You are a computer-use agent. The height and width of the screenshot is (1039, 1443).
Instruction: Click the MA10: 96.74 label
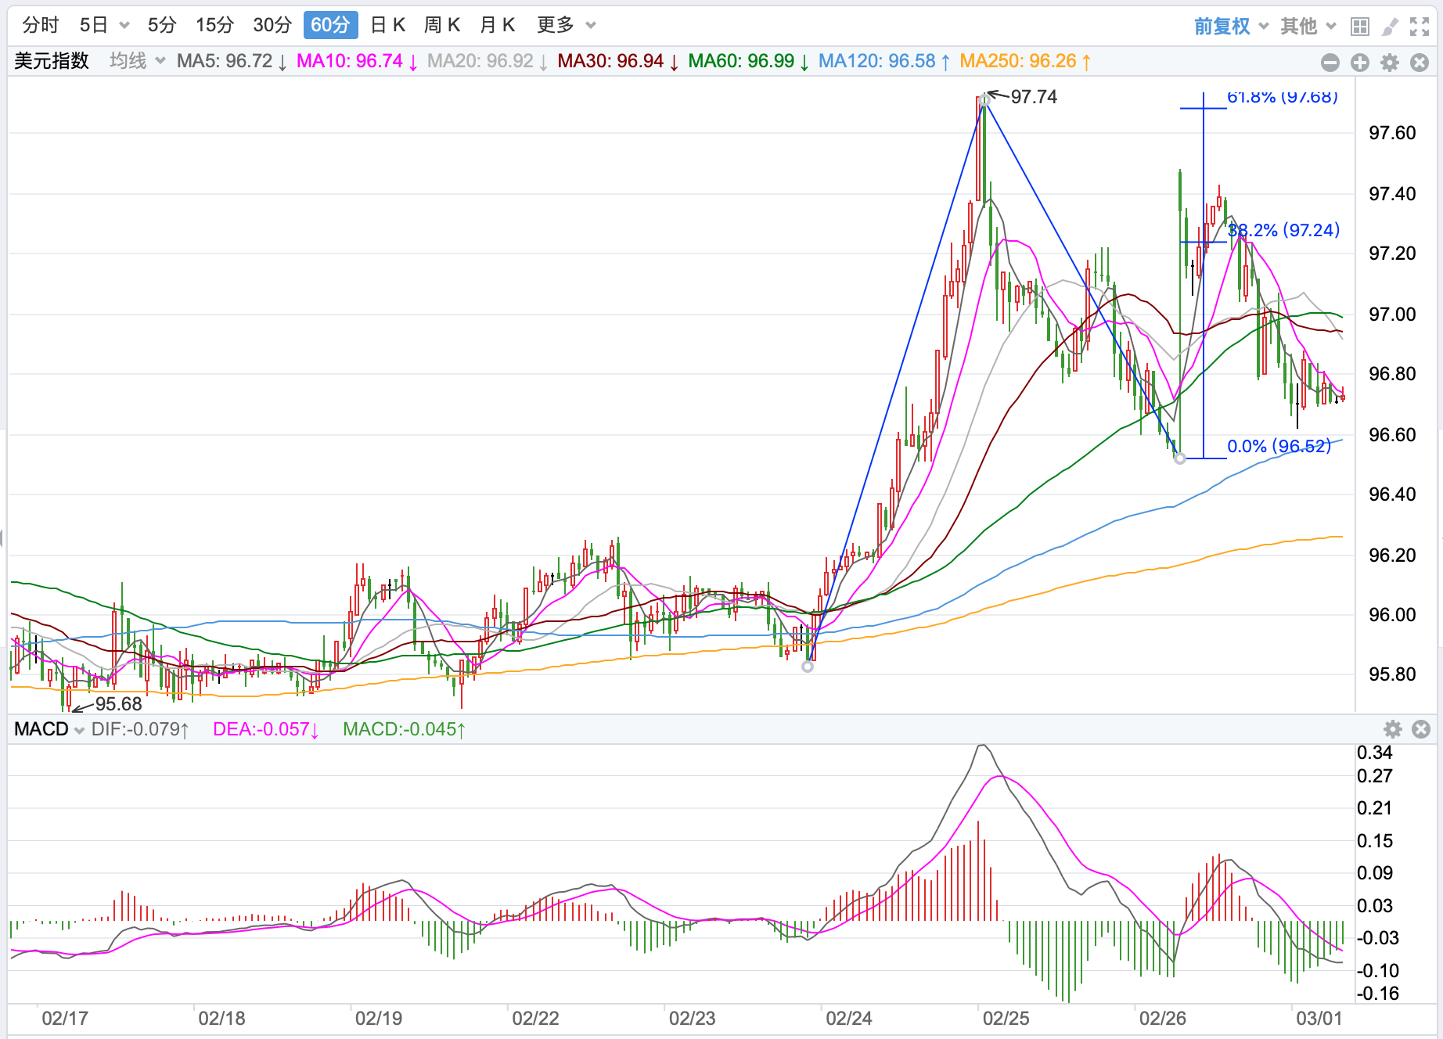pyautogui.click(x=357, y=61)
